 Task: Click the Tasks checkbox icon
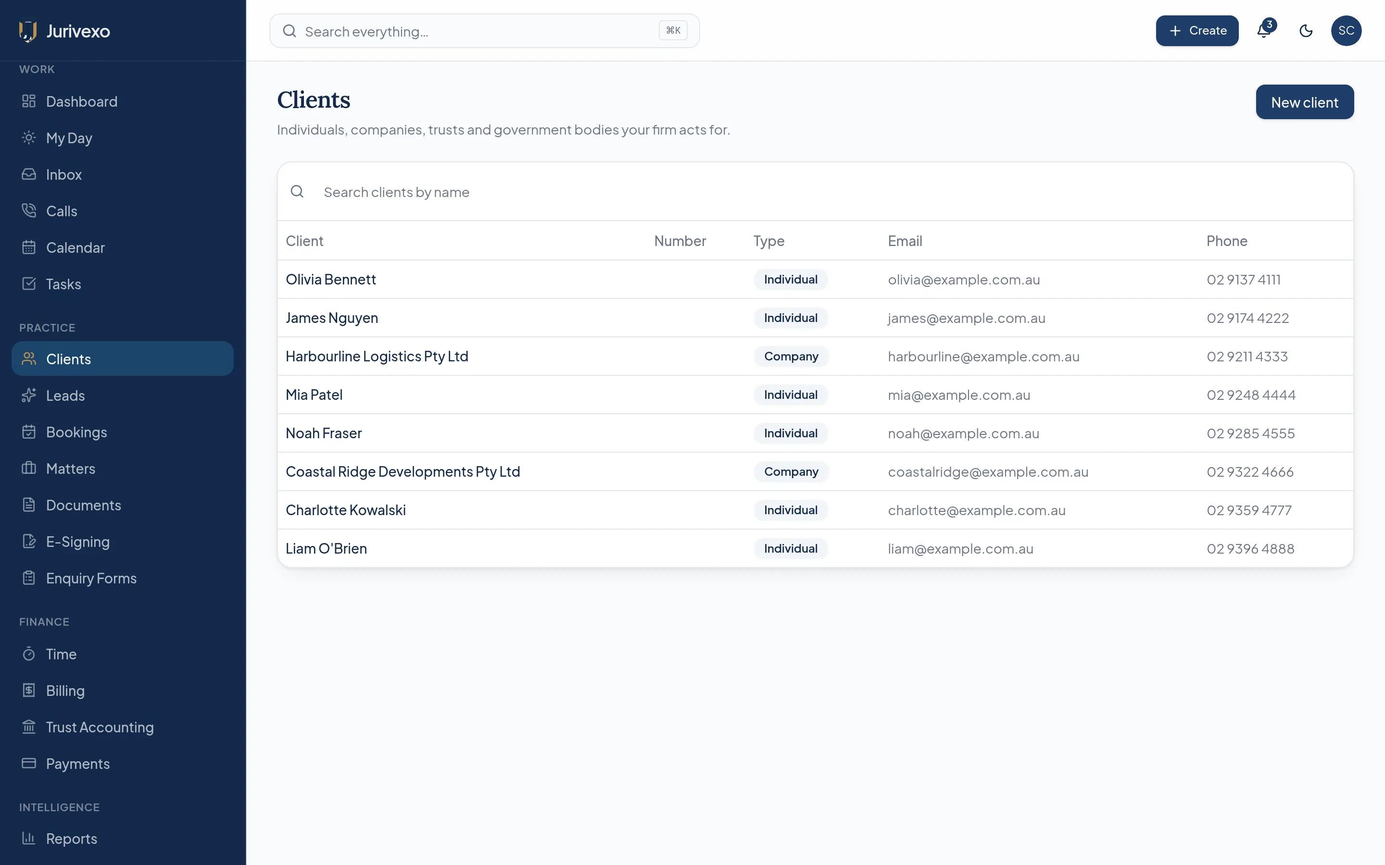tap(29, 284)
